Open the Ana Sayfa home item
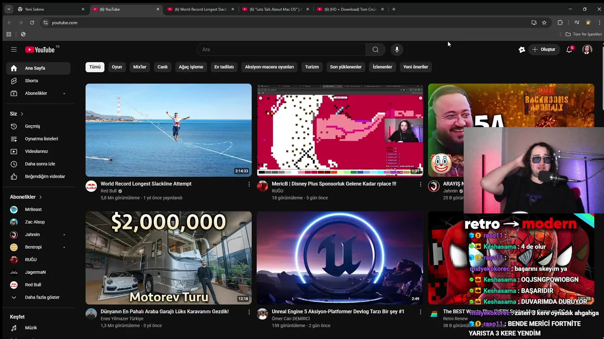 click(x=38, y=68)
